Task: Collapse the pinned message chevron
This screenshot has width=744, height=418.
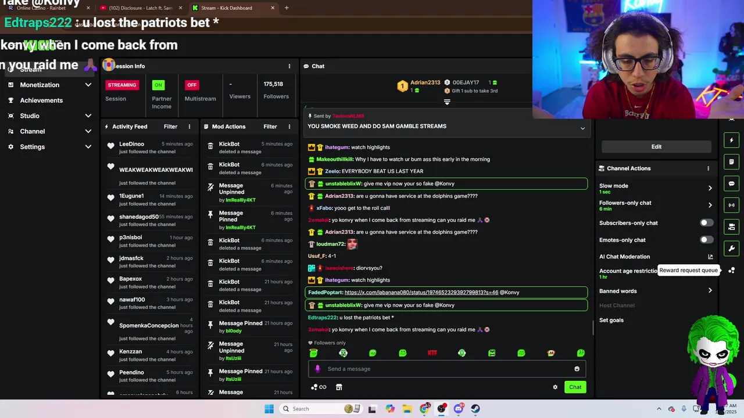Action: (x=582, y=128)
